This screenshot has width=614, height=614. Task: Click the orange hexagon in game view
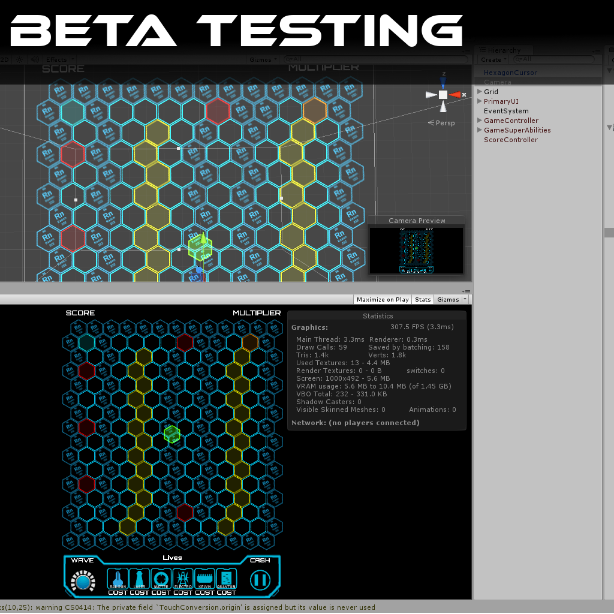250,342
